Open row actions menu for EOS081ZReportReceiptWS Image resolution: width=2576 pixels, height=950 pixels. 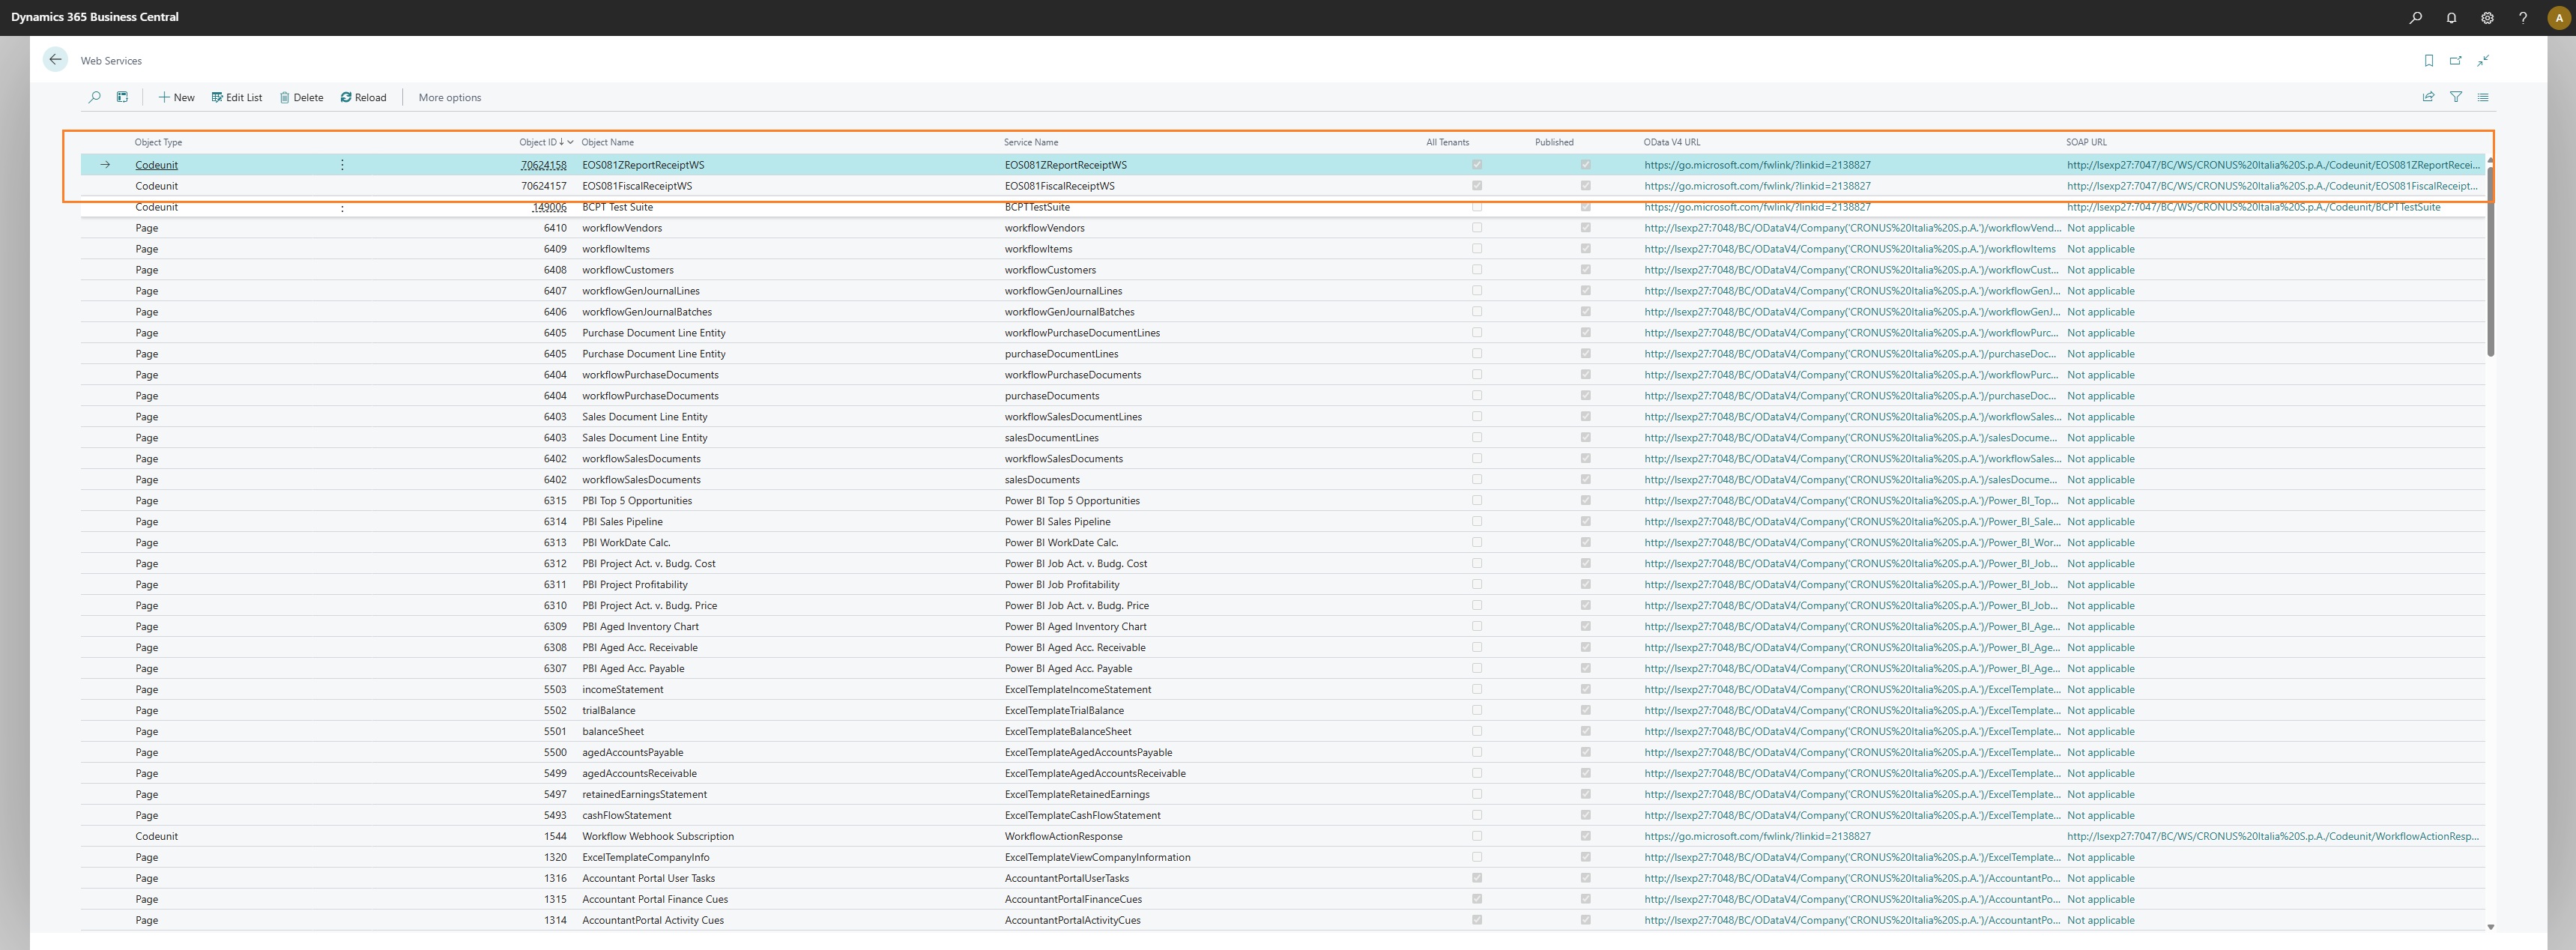click(342, 165)
